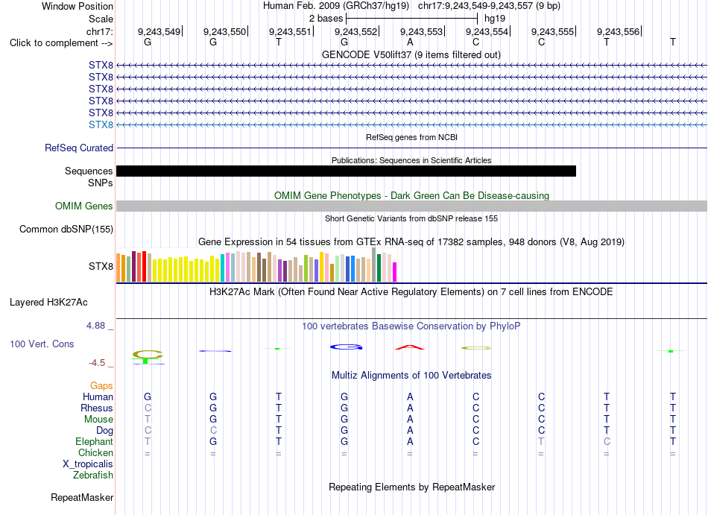
Task: Click the '2 bases' scale bar label
Action: click(x=326, y=19)
